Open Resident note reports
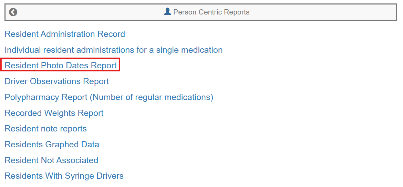This screenshot has height=187, width=403. click(x=45, y=129)
